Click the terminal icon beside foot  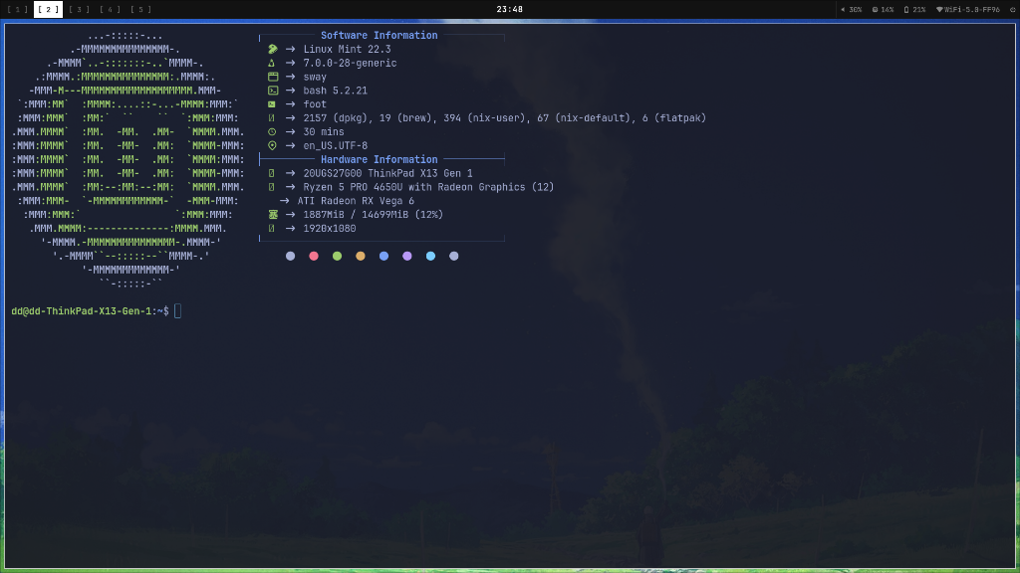point(272,103)
